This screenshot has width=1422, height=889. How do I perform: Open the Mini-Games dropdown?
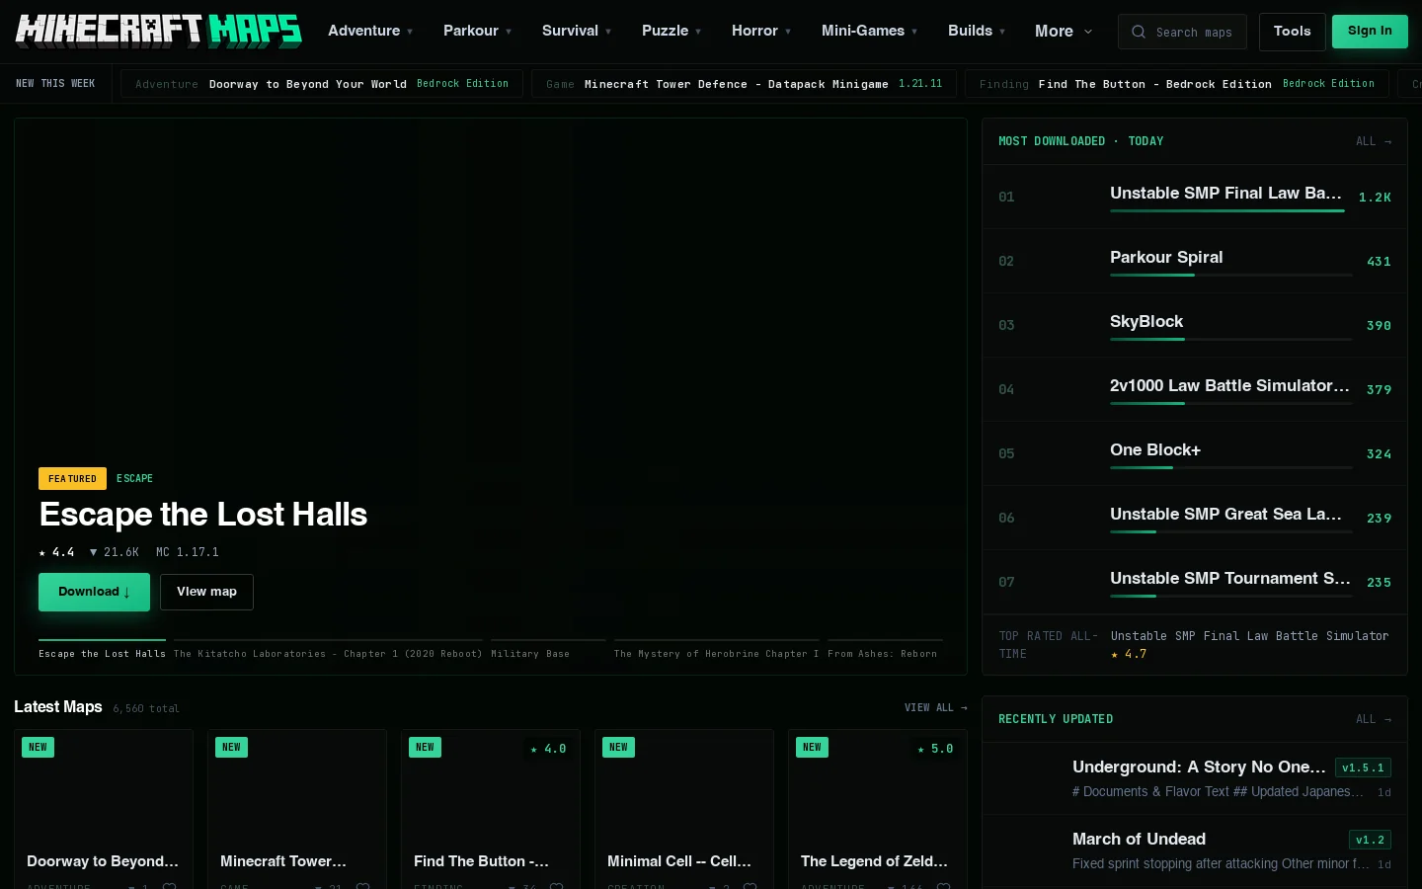tap(869, 31)
